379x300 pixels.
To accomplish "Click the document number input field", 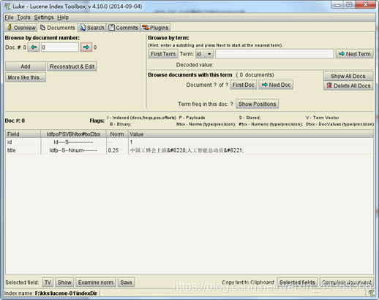I will 60,47.
